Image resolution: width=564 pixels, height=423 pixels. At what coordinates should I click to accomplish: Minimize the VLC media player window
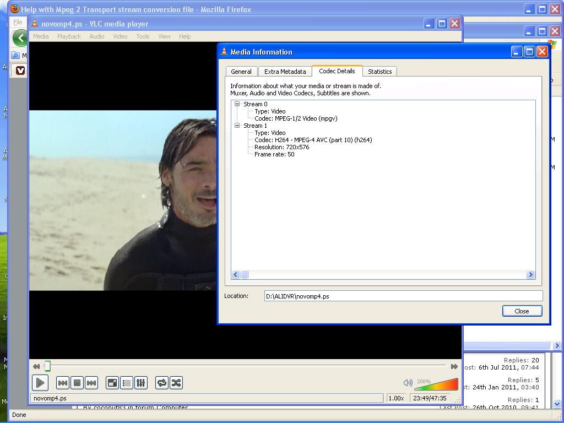429,24
